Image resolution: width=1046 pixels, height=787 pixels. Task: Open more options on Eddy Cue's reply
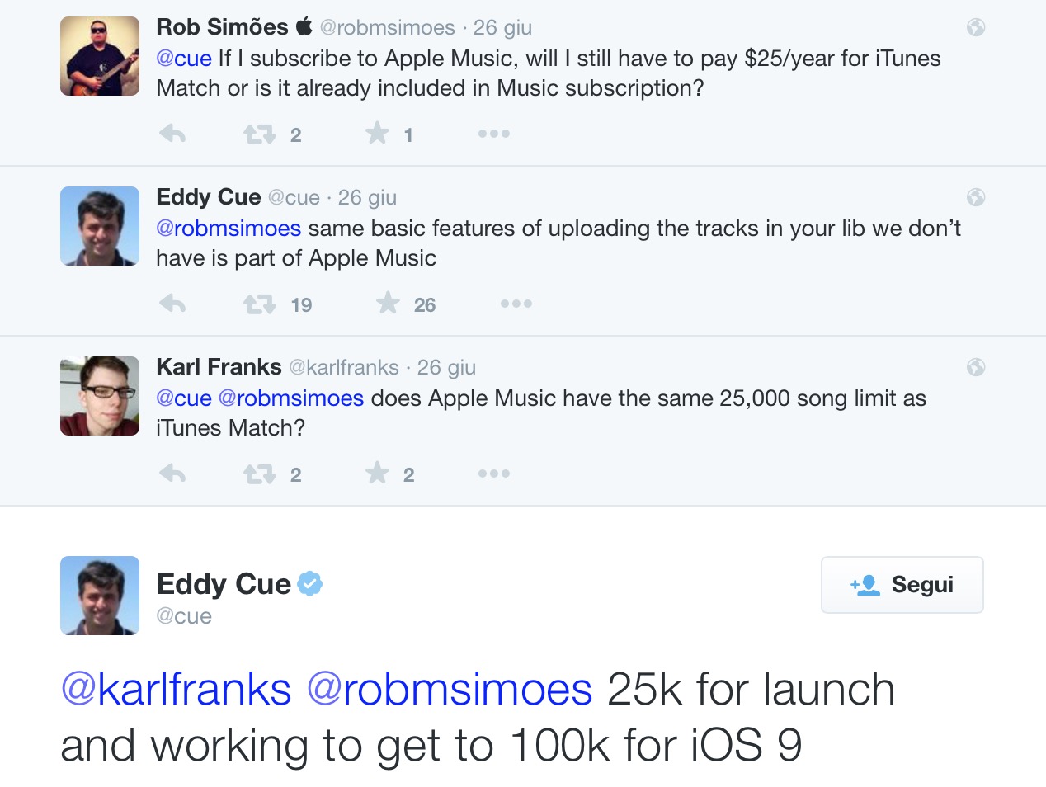[x=516, y=304]
